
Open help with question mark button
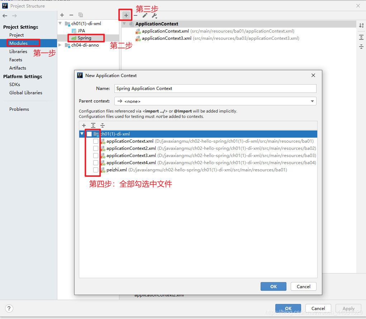pyautogui.click(x=9, y=309)
